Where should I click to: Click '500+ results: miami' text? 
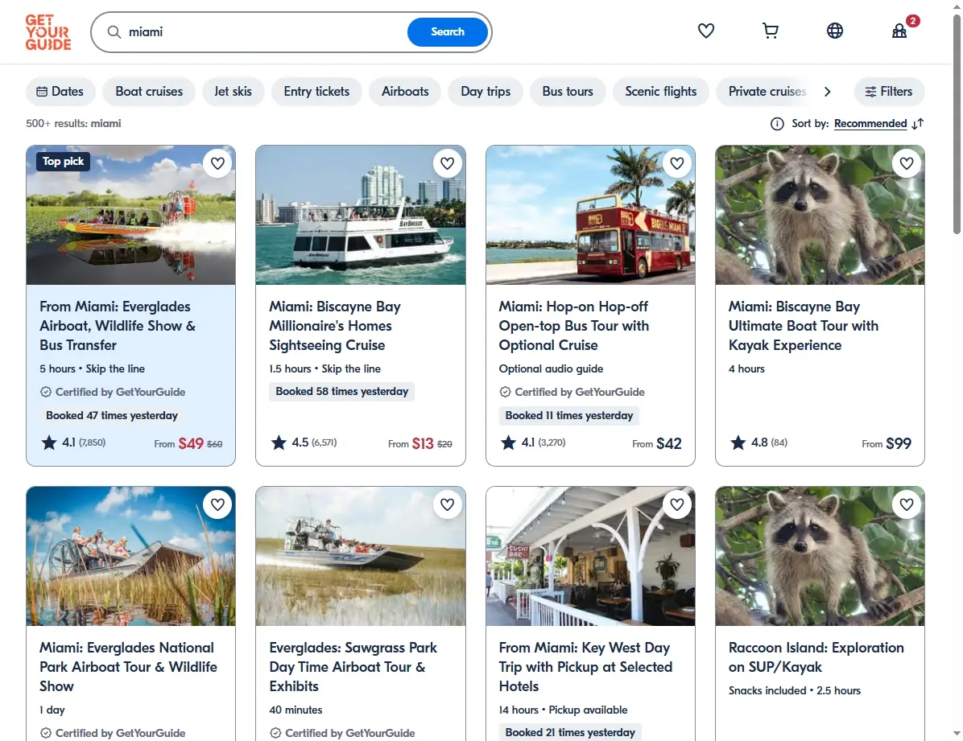tap(73, 123)
